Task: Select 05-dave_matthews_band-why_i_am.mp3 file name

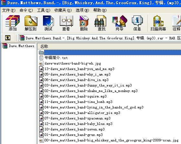Action: pos(77,74)
